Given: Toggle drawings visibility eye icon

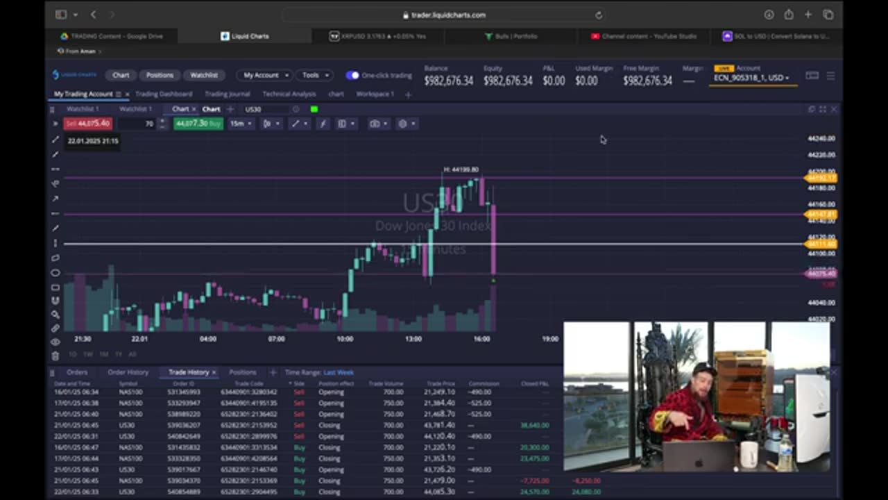Looking at the screenshot, I should click(x=55, y=342).
